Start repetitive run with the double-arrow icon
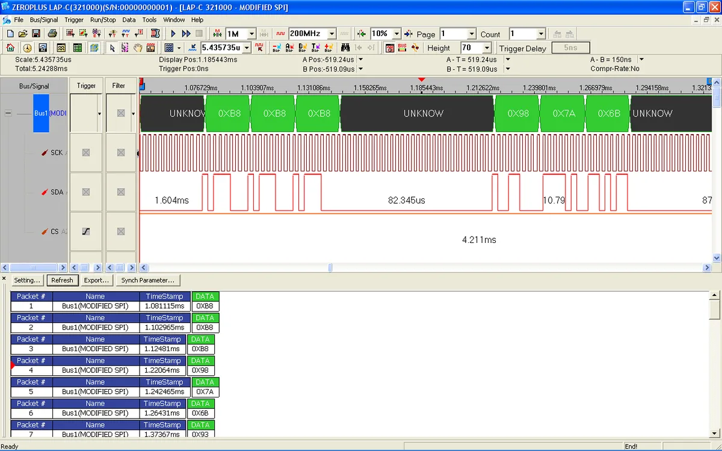The height and width of the screenshot is (451, 722). click(186, 34)
